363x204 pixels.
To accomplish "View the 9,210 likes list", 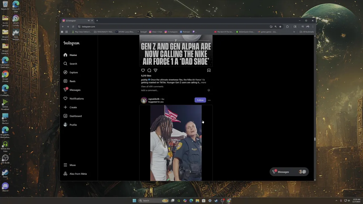I will [x=146, y=76].
